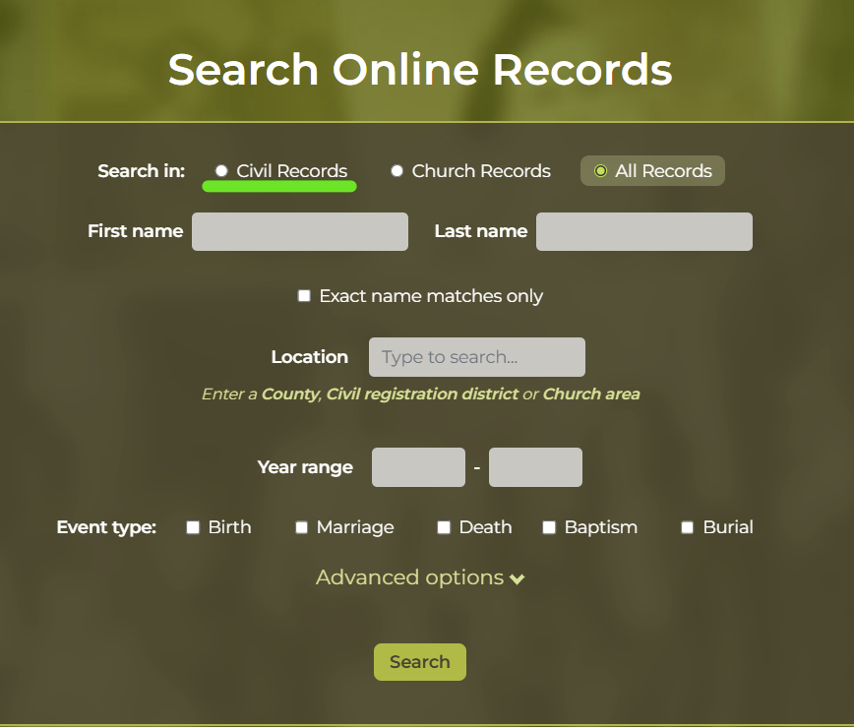Expand Advanced options

pyautogui.click(x=420, y=577)
